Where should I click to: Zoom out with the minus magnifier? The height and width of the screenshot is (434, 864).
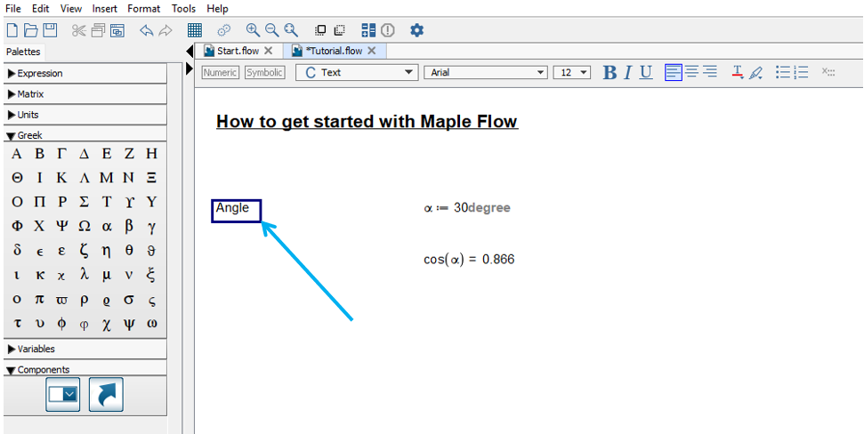(271, 30)
